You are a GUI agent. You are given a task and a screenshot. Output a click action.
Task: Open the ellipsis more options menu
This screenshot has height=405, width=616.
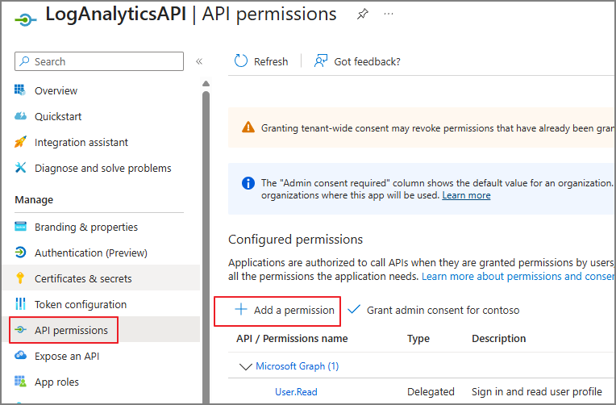pos(389,15)
